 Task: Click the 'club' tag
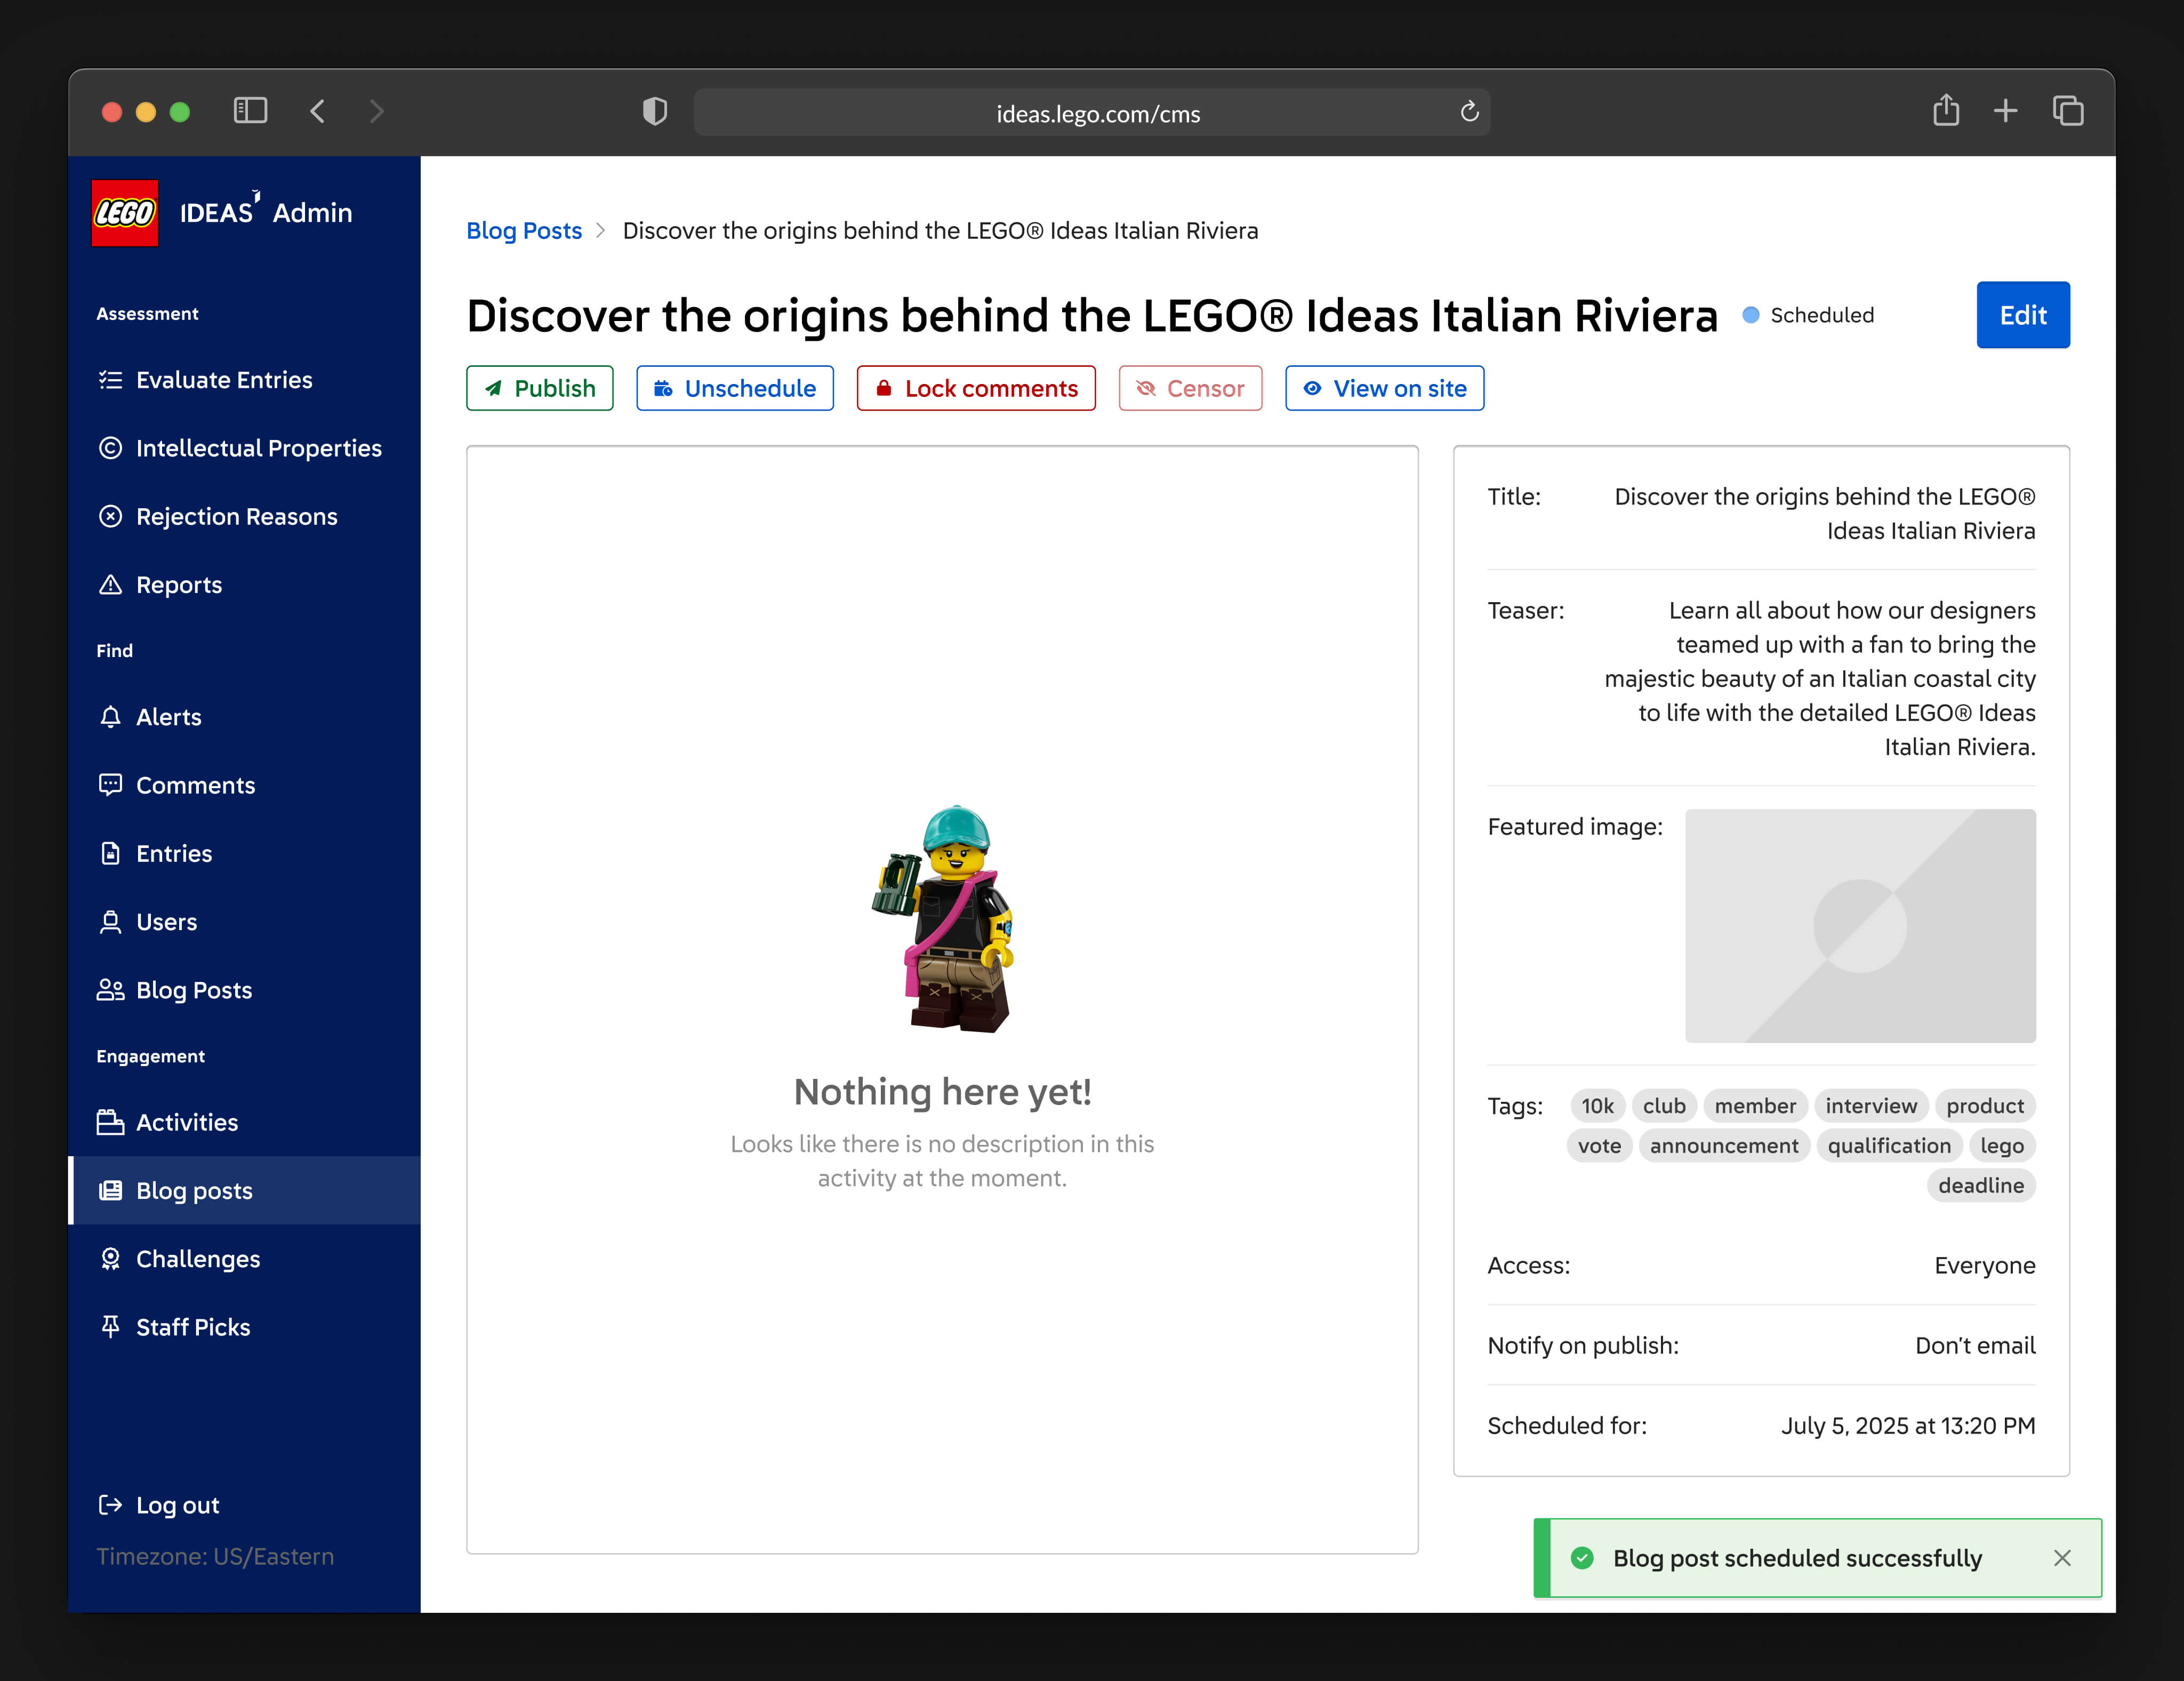[x=1664, y=1106]
